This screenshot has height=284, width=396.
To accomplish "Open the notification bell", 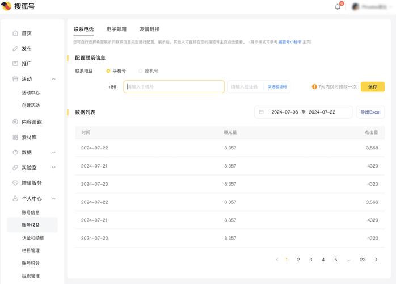I will click(x=338, y=7).
